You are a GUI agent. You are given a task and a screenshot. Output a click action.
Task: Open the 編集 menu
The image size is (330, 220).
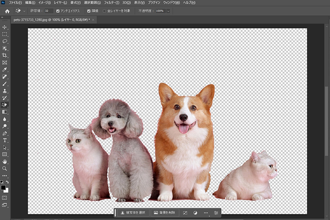30,2
